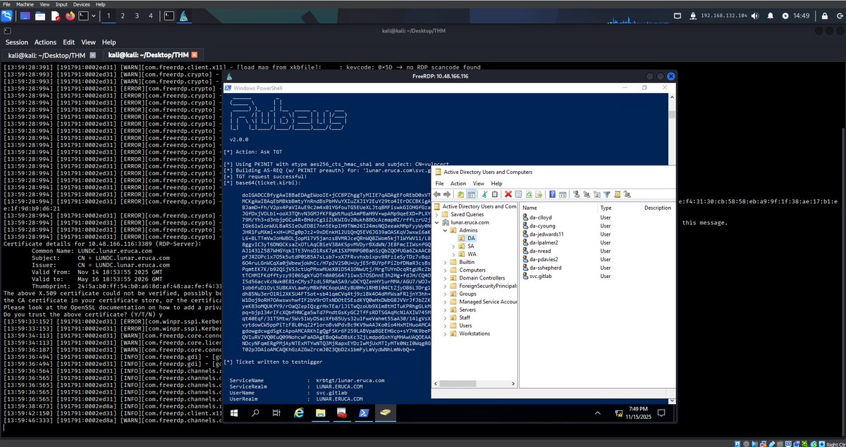Click the PowerShell icon on the Windows taskbar

(363, 413)
